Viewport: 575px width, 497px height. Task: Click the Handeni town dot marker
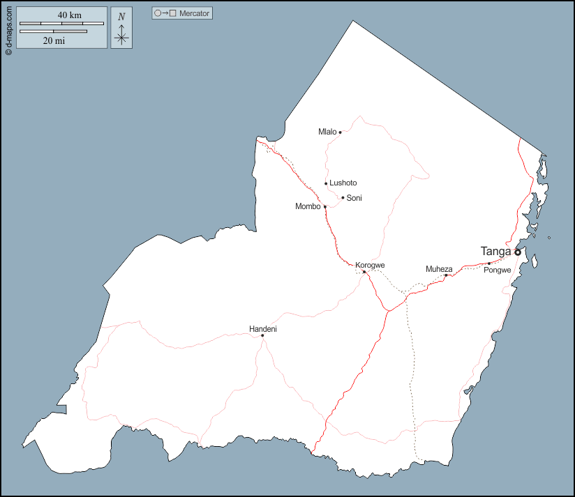(x=262, y=335)
